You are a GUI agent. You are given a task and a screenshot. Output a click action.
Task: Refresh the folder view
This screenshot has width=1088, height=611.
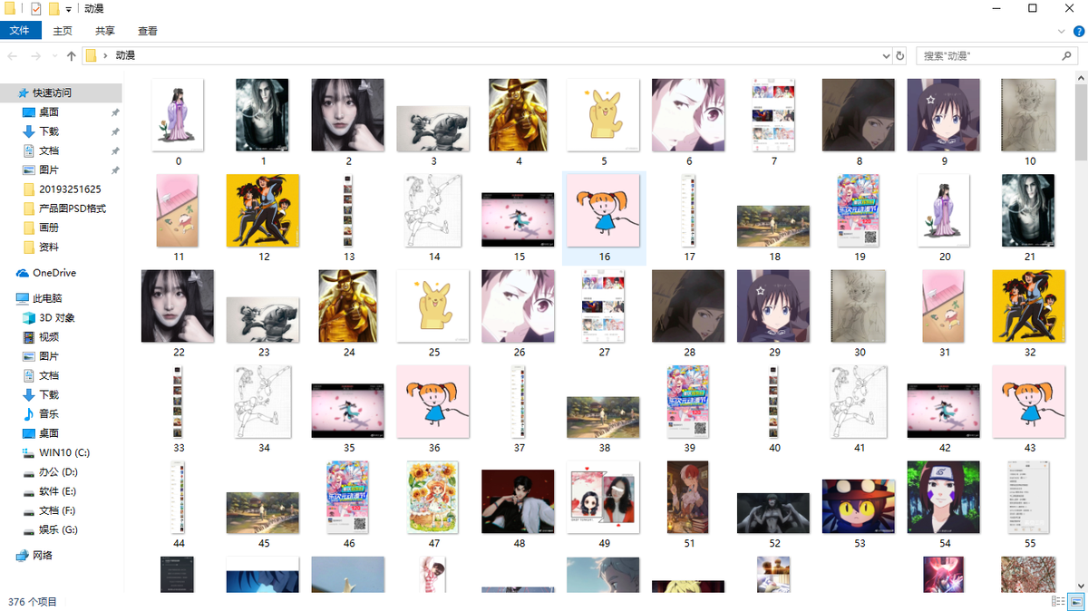pos(900,56)
